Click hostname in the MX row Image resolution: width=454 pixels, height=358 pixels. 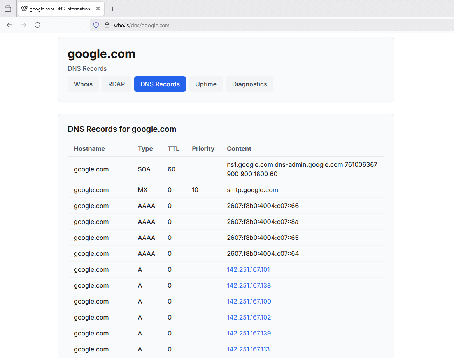pyautogui.click(x=91, y=190)
